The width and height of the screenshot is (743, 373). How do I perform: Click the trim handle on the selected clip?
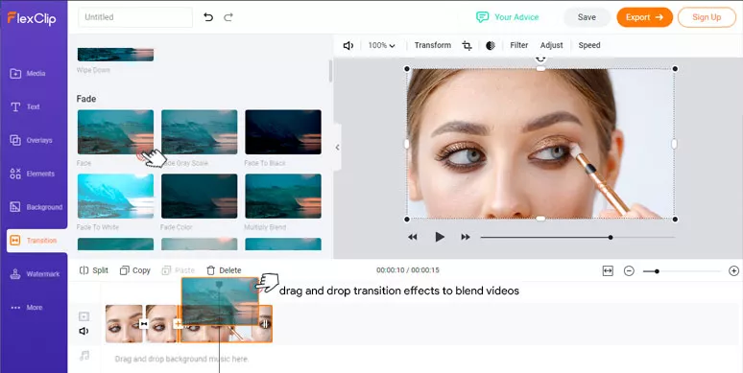tap(265, 324)
